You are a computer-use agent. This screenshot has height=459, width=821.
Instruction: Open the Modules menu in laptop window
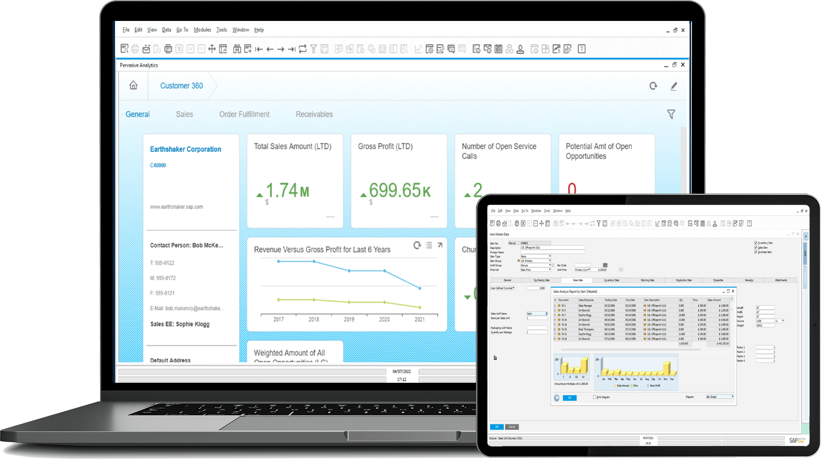202,30
